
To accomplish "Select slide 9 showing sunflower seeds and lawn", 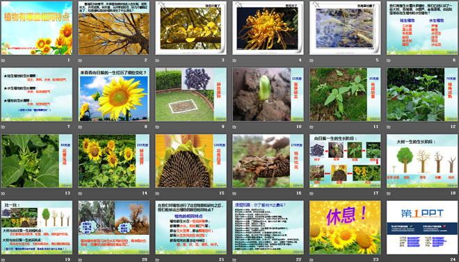I will 191,95.
